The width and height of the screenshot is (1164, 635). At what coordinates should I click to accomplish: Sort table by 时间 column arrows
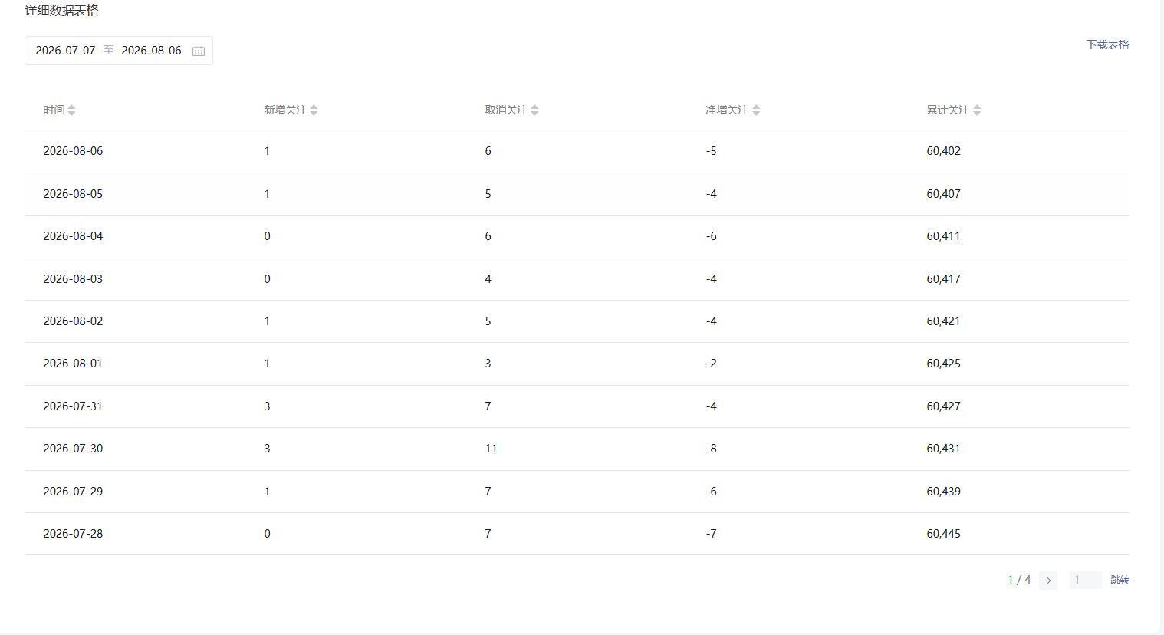(x=71, y=110)
